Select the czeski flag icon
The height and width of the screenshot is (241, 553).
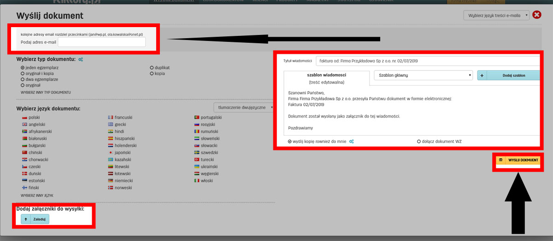point(24,166)
